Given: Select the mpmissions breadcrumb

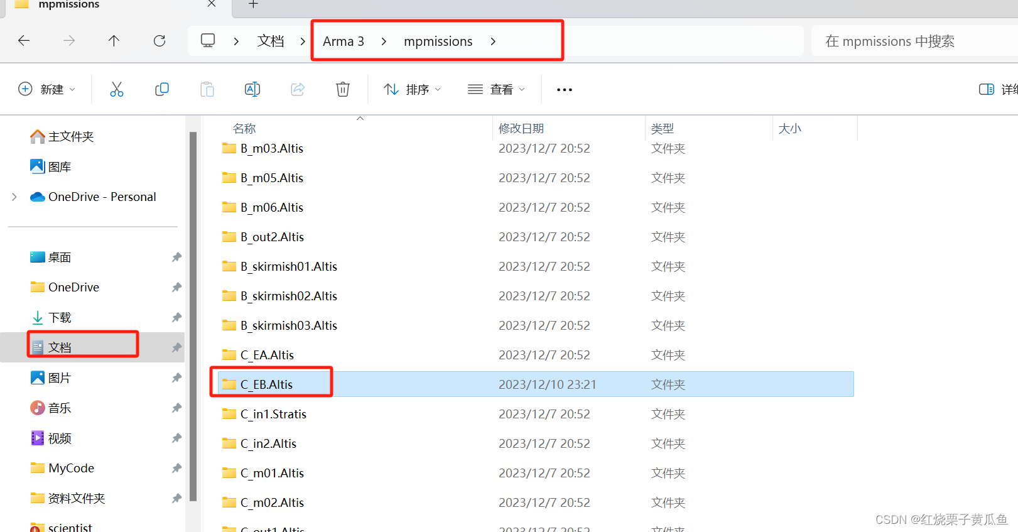Looking at the screenshot, I should (x=438, y=41).
